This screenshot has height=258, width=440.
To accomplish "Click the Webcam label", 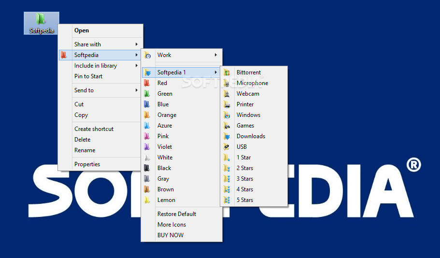I will 248,94.
